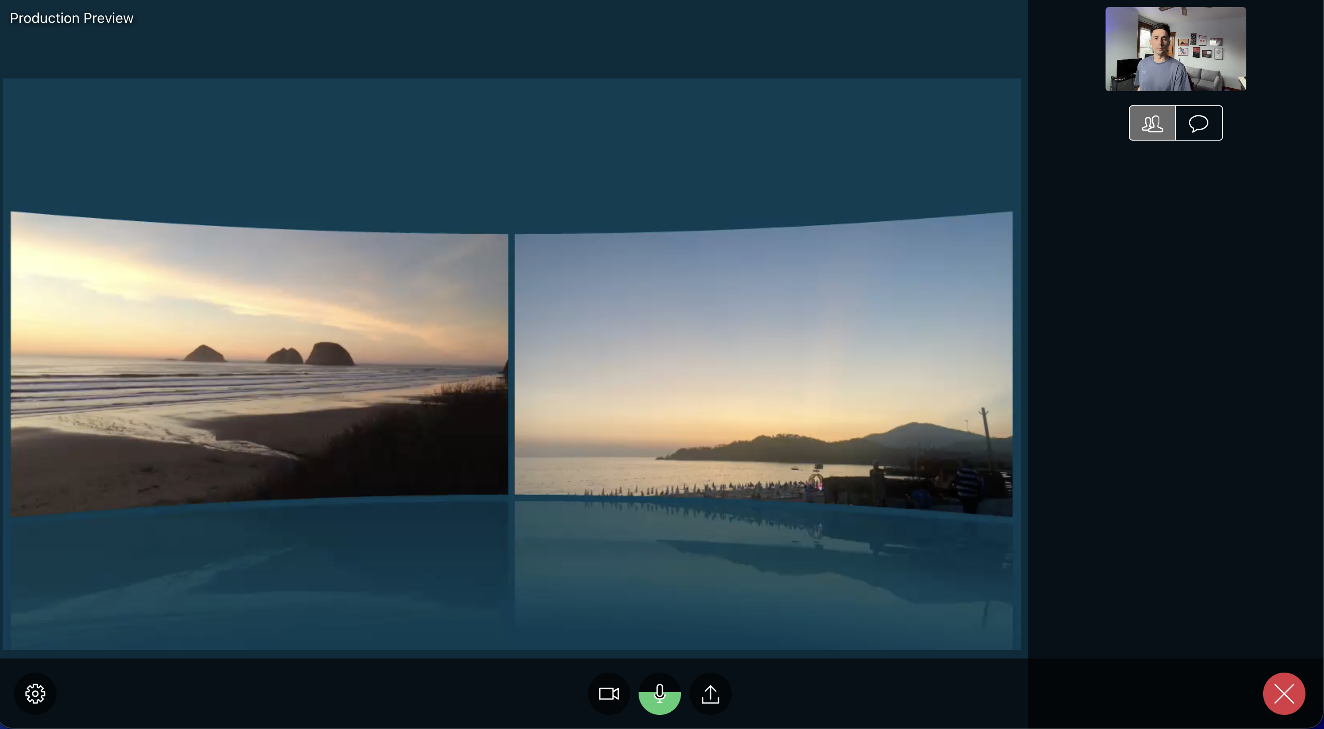This screenshot has width=1324, height=729.
Task: Click the Production Preview title text
Action: tap(71, 18)
